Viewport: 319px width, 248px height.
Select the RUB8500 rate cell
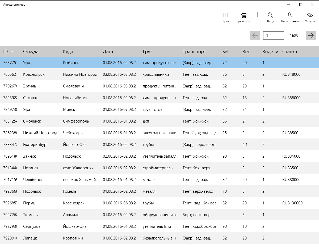pyautogui.click(x=290, y=133)
